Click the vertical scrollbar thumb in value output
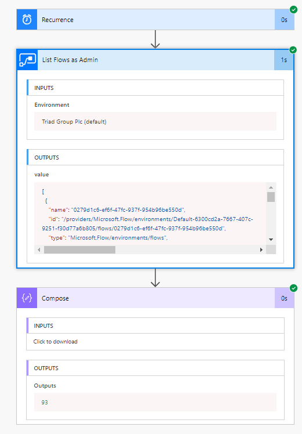The width and height of the screenshot is (302, 434). point(271,197)
